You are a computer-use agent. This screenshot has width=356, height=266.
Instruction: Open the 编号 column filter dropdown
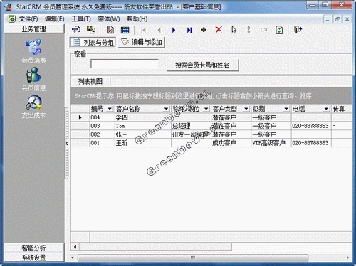pos(110,109)
